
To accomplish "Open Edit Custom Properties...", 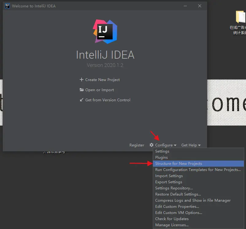I will coord(198,206).
